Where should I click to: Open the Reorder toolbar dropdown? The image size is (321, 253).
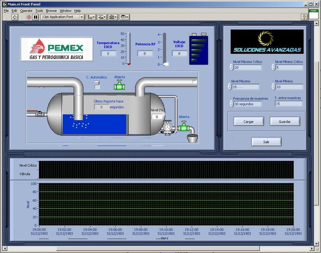[124, 17]
